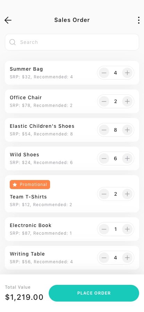This screenshot has width=144, height=312.
Task: Increase Writing Table quantity
Action: pyautogui.click(x=127, y=258)
